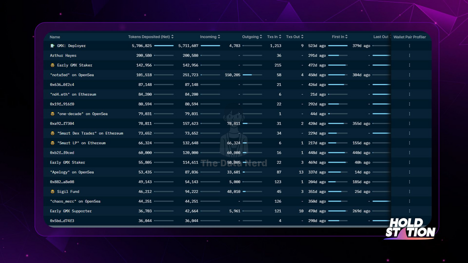Sort by Tokens Deposited (Net) column
The image size is (468, 263).
point(151,36)
